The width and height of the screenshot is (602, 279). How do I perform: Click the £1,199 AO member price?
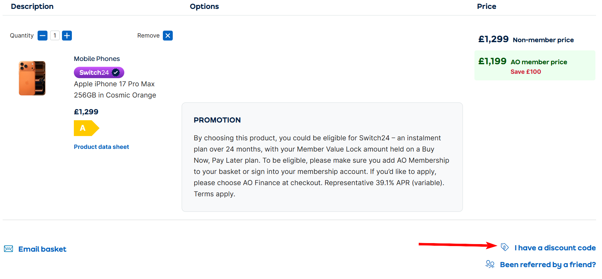pos(492,61)
